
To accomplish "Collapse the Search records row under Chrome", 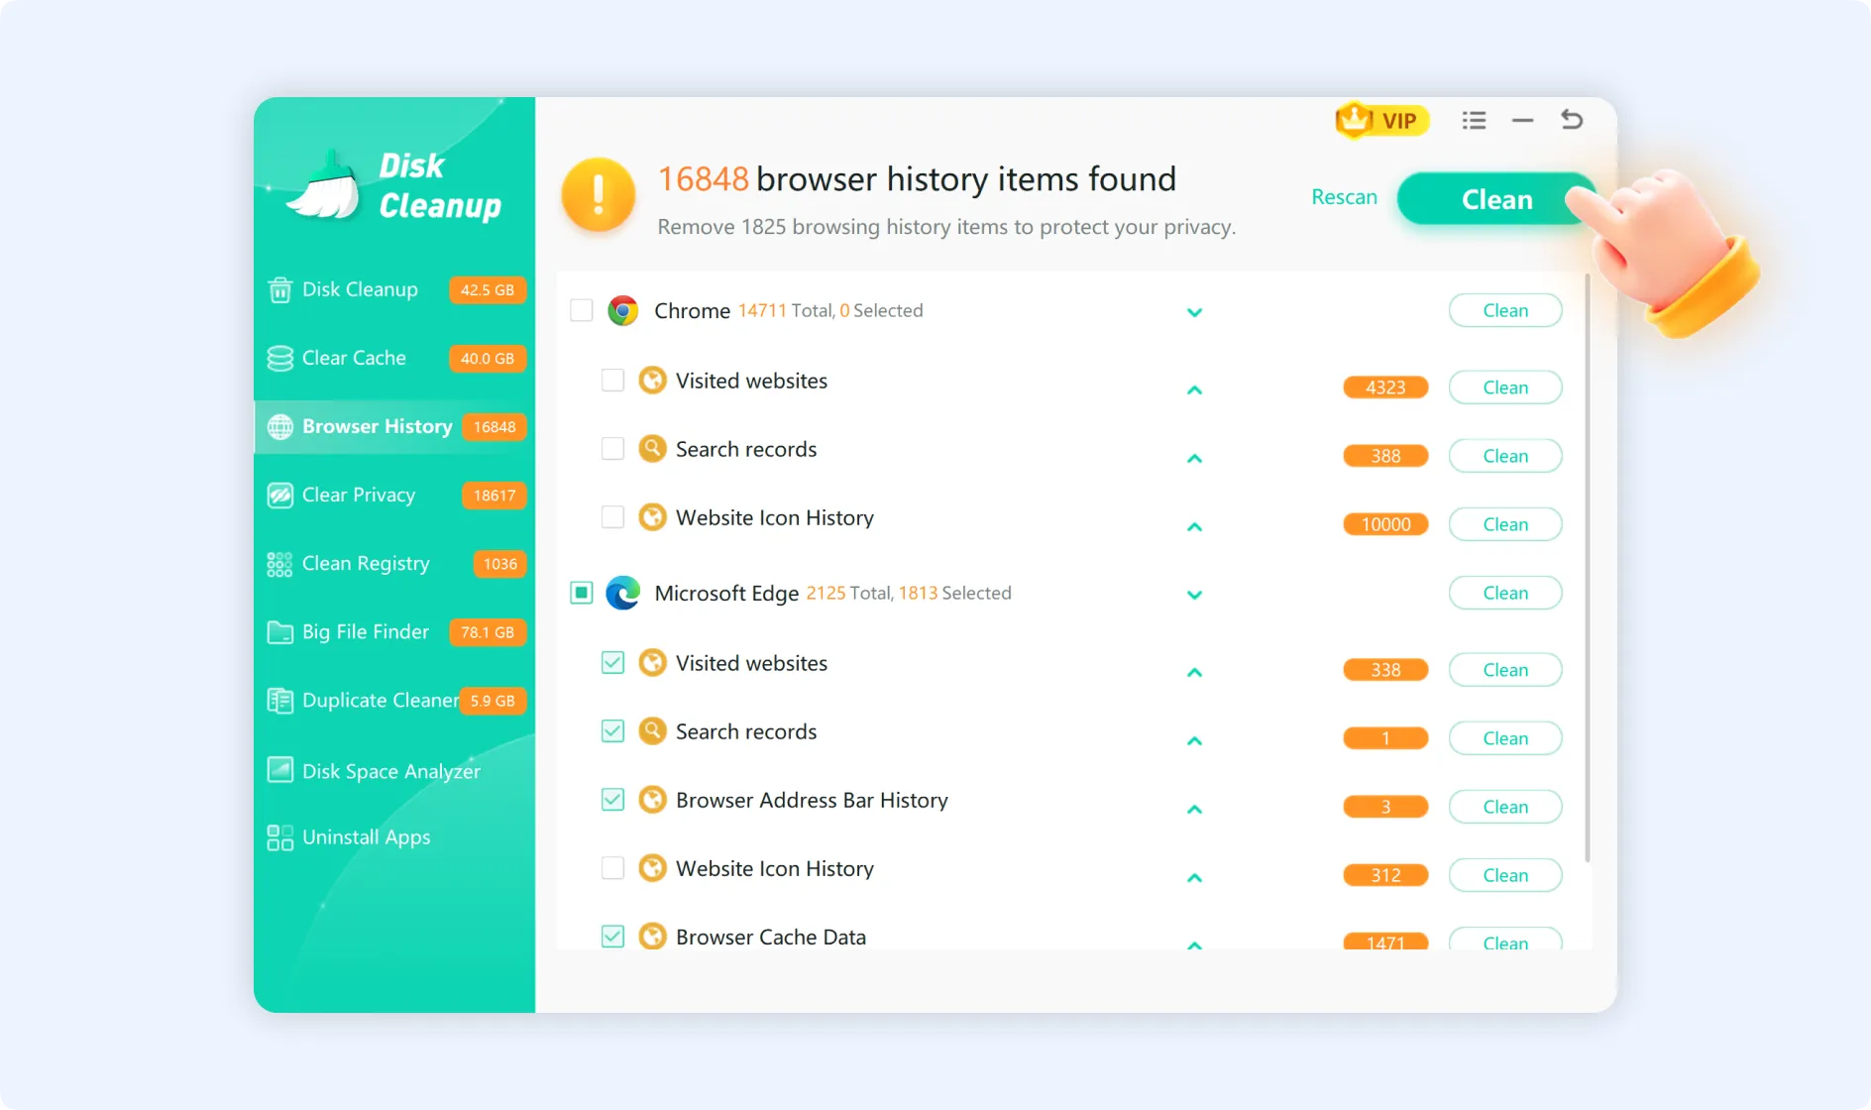I will [1195, 458].
